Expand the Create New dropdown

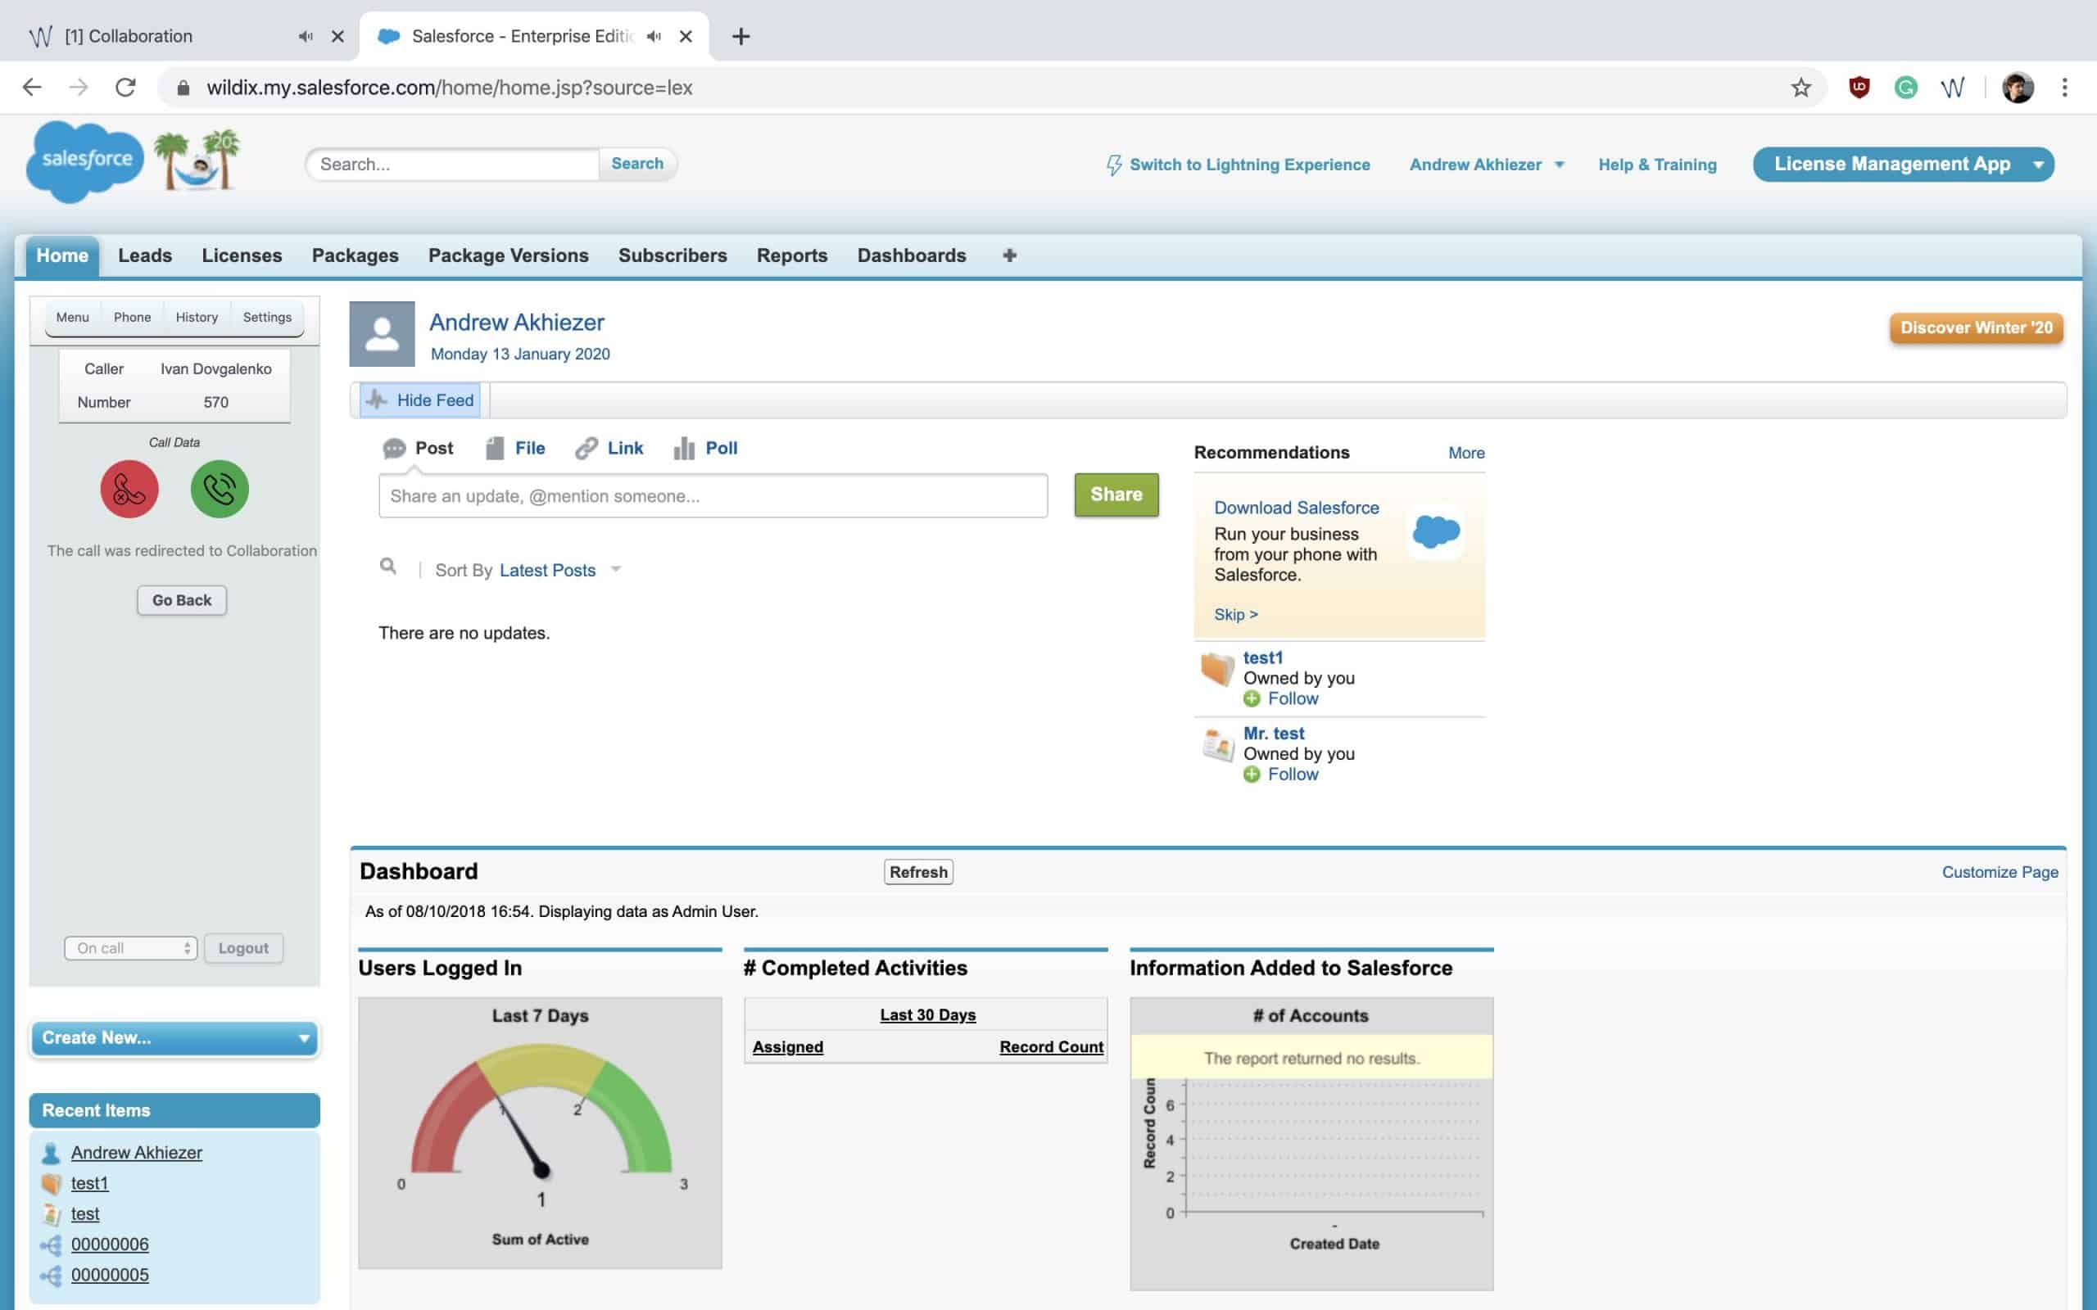click(x=174, y=1038)
